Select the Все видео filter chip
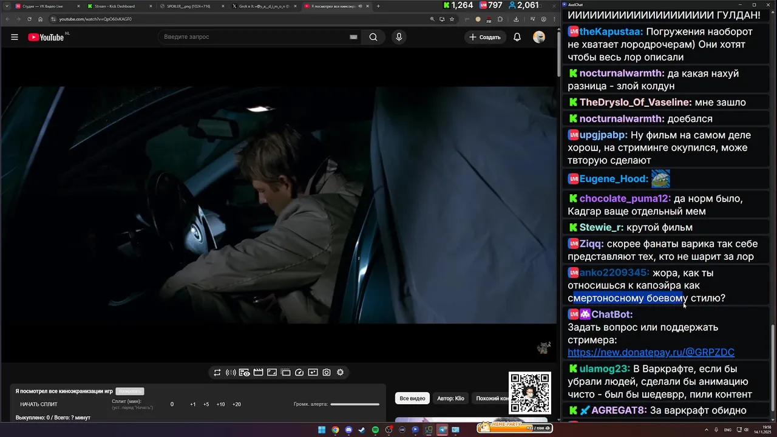This screenshot has width=777, height=437. click(x=412, y=398)
